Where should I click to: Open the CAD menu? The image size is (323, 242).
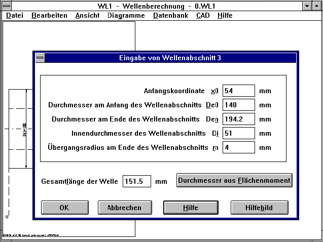[x=203, y=15]
